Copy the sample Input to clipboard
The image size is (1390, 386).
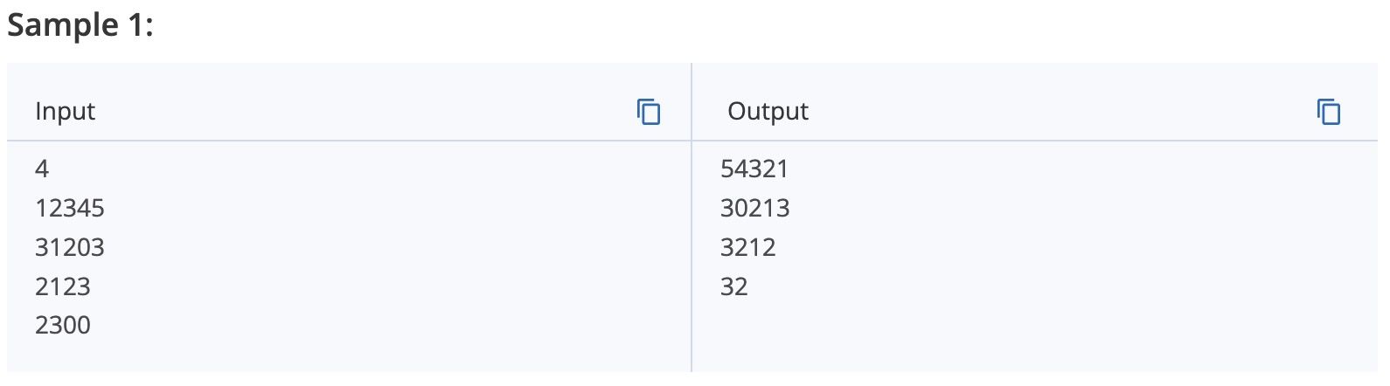point(649,112)
